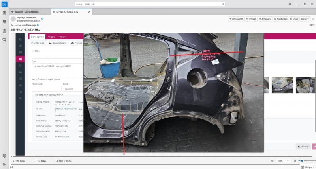The width and height of the screenshot is (316, 169).
Task: Click the search magnifier icon in top bar
Action: point(223,4)
